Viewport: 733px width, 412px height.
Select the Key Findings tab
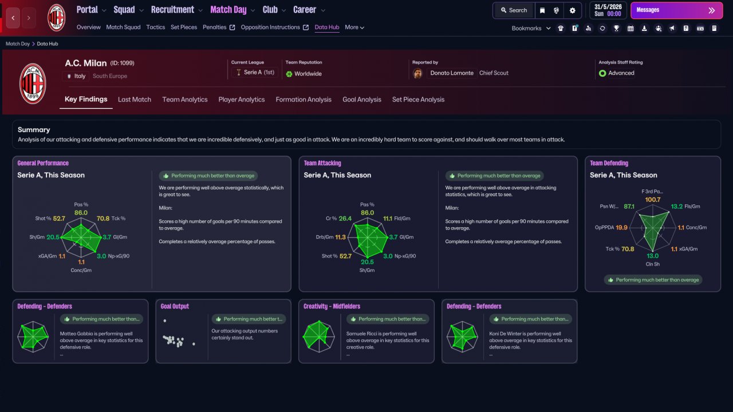86,100
